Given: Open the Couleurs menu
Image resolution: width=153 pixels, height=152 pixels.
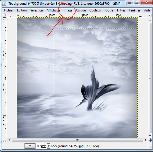Looking at the screenshot, I should coord(95,10).
